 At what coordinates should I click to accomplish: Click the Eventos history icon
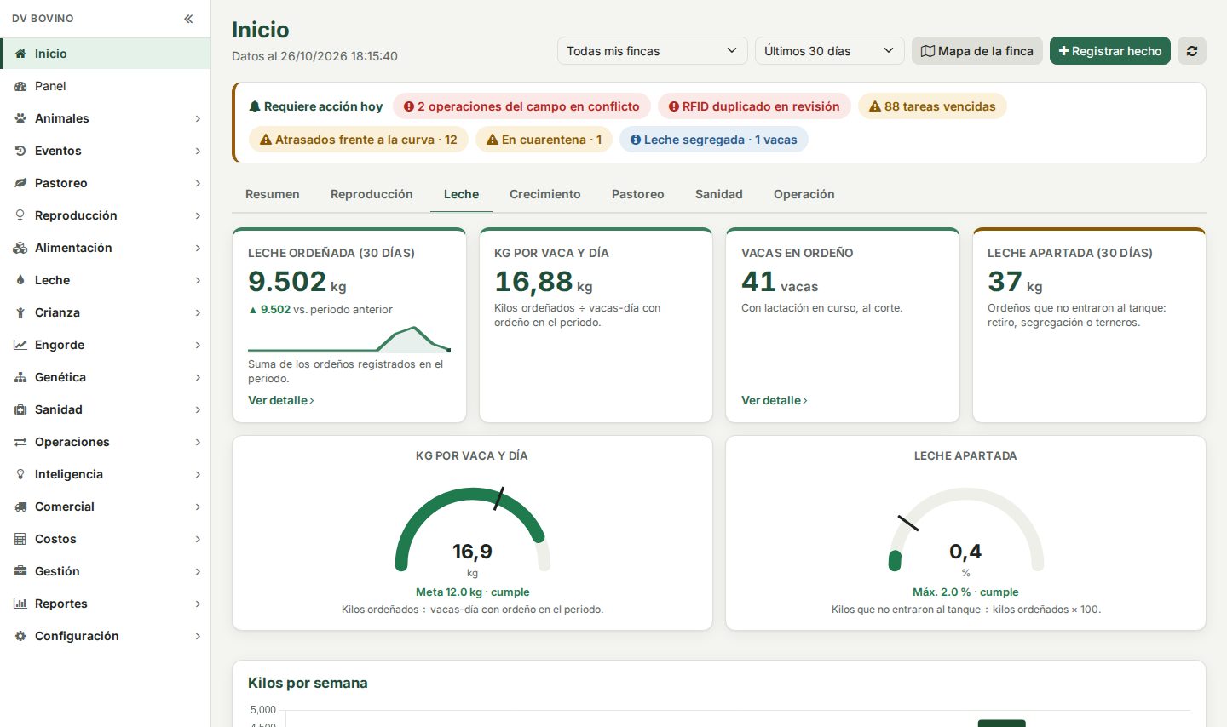coord(20,151)
